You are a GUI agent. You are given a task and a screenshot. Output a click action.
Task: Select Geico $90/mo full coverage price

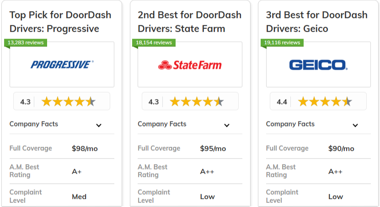[341, 148]
